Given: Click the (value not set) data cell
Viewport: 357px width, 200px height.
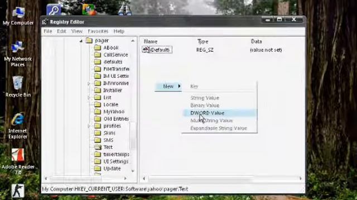Looking at the screenshot, I should point(266,50).
